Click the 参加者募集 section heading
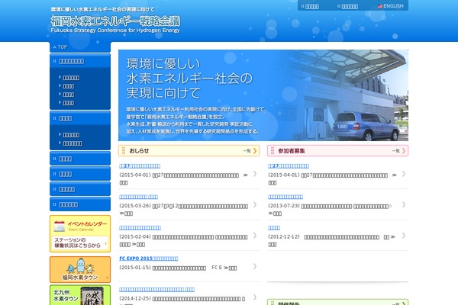The width and height of the screenshot is (458, 305). (x=292, y=151)
